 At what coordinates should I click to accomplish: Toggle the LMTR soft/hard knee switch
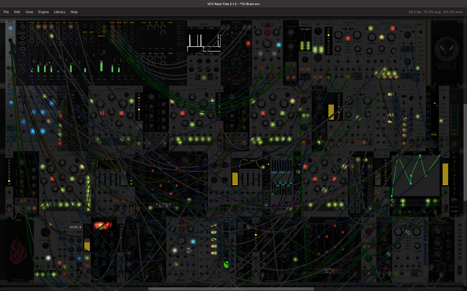(x=291, y=56)
